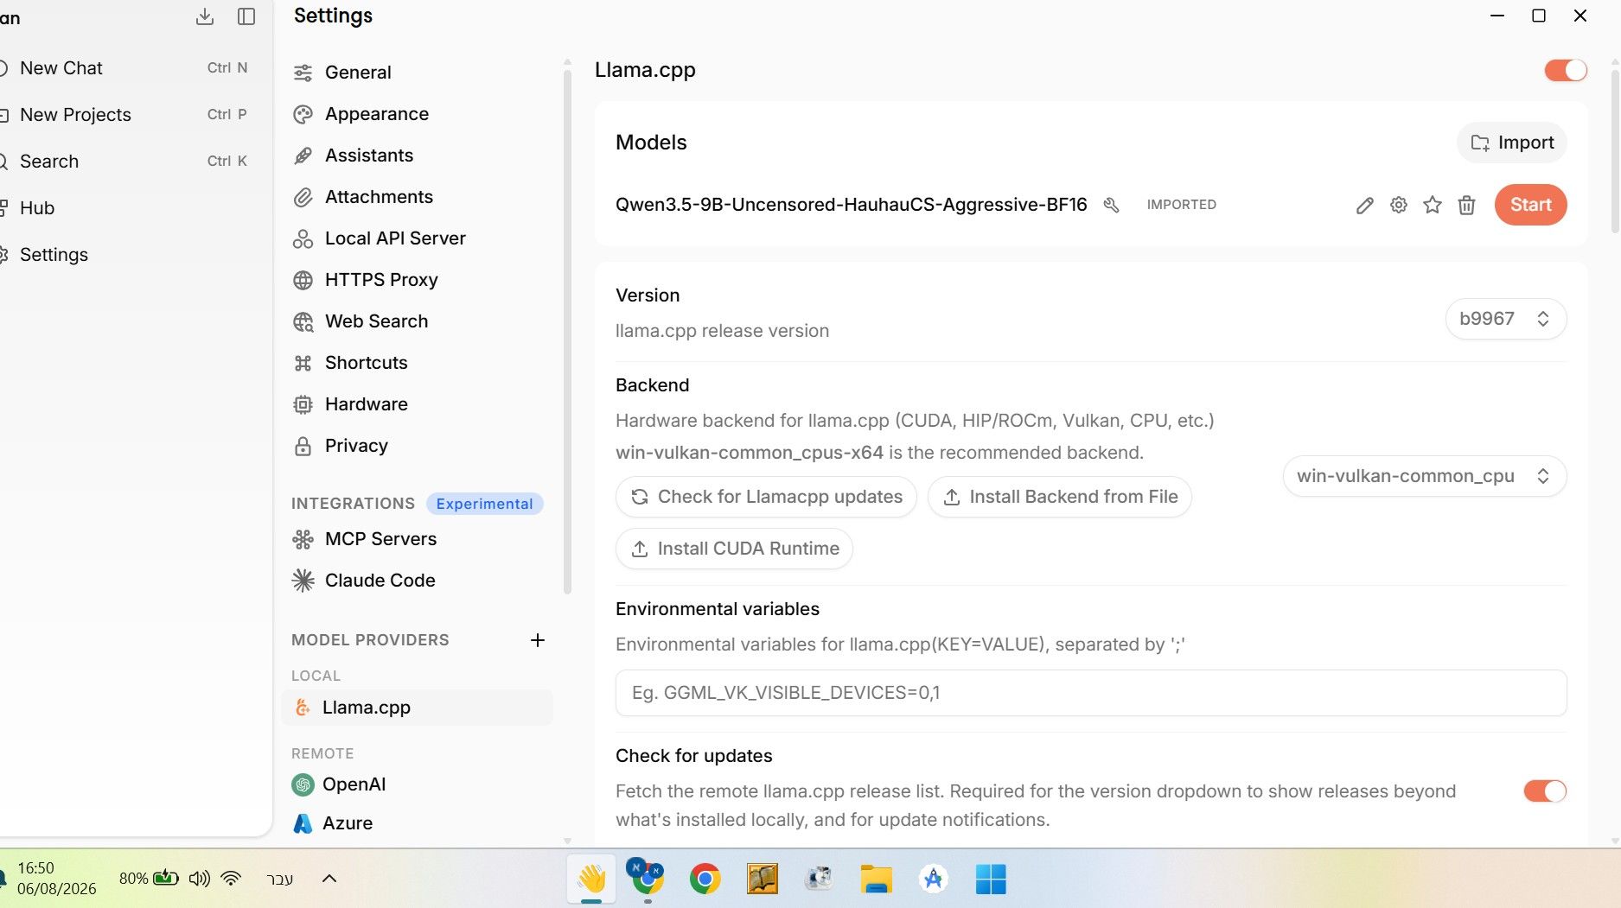This screenshot has height=908, width=1621.
Task: Open Jan waving hand icon in taskbar
Action: pos(591,879)
